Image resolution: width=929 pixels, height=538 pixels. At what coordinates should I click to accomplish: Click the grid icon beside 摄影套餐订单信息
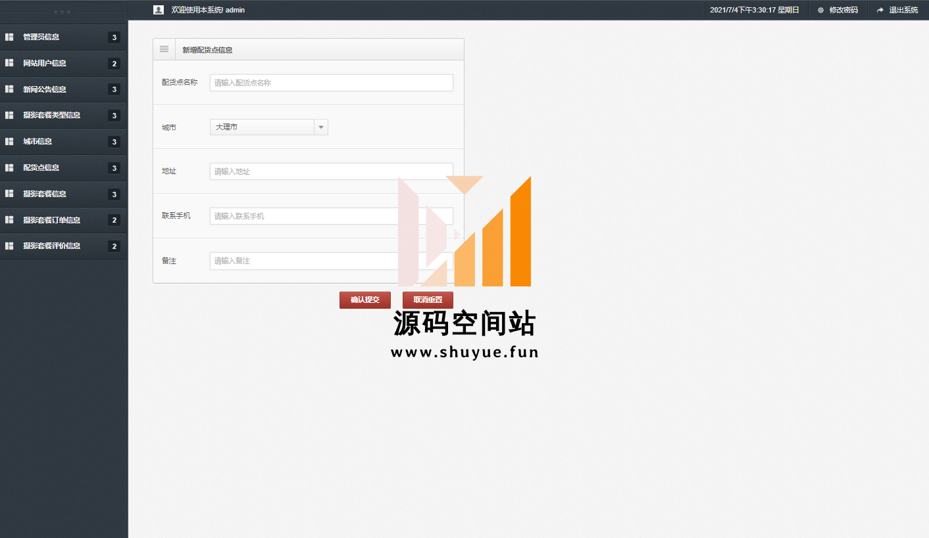tap(9, 219)
